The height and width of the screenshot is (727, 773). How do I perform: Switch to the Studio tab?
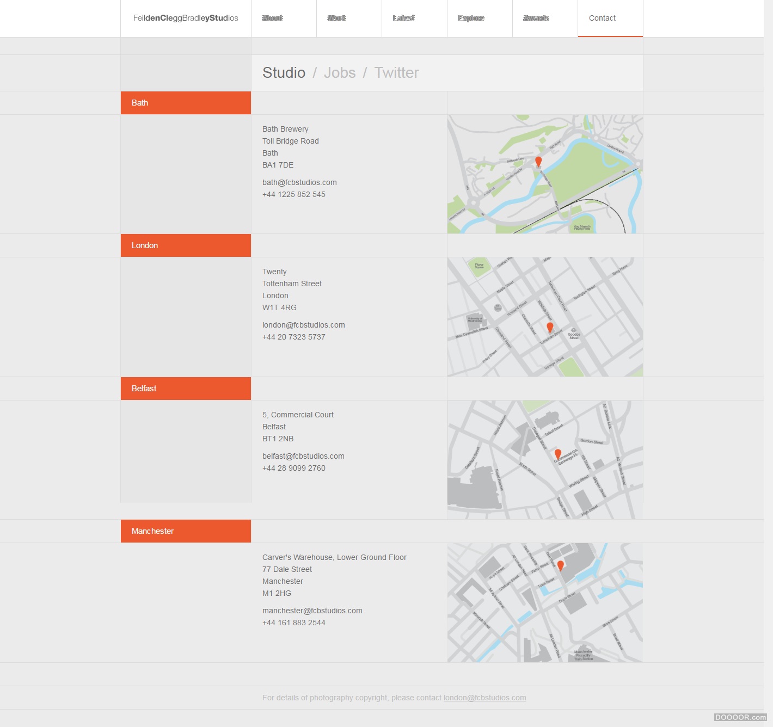click(284, 73)
